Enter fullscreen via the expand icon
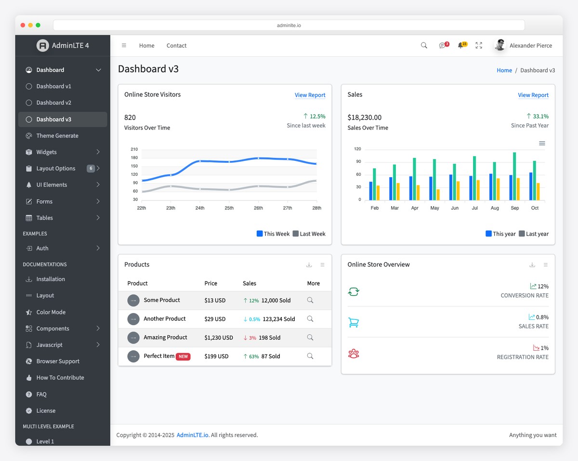 478,45
